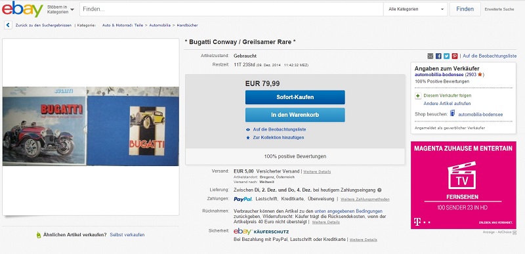Viewport: 525px width, 254px height.
Task: Click Zur Kollektion hinzufügen link
Action: 275,138
